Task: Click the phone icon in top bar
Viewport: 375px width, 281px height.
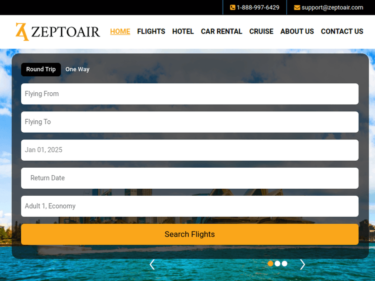Action: (232, 7)
